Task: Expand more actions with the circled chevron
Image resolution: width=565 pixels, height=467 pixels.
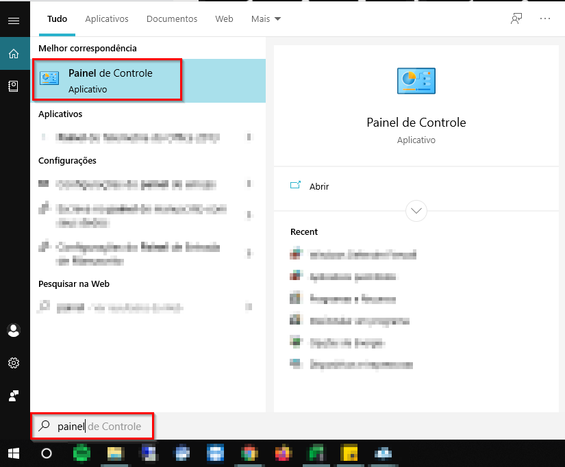Action: 416,211
